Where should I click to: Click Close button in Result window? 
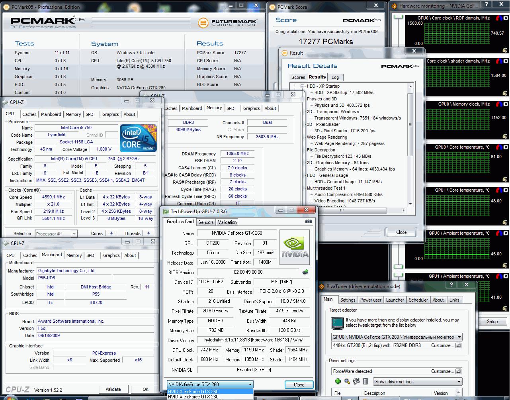pos(401,232)
